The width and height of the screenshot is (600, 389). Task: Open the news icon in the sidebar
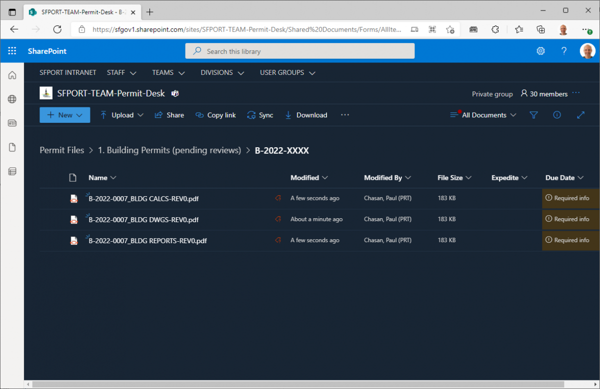[x=11, y=123]
